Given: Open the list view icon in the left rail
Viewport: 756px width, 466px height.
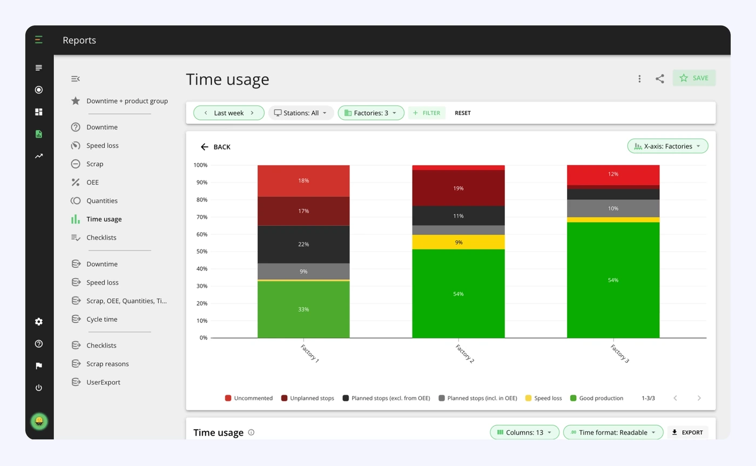Looking at the screenshot, I should point(38,67).
